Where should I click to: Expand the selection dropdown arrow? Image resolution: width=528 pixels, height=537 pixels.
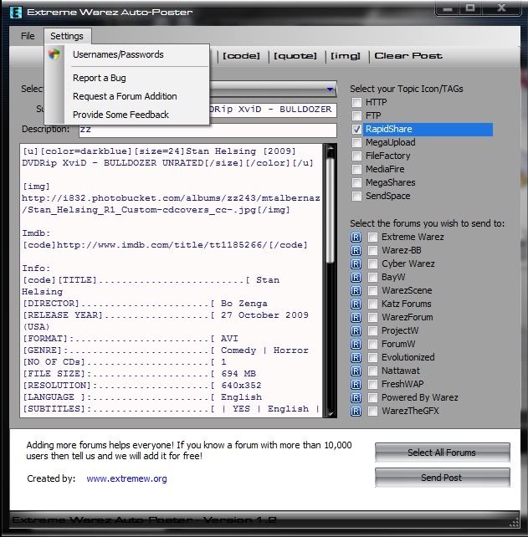coord(330,89)
